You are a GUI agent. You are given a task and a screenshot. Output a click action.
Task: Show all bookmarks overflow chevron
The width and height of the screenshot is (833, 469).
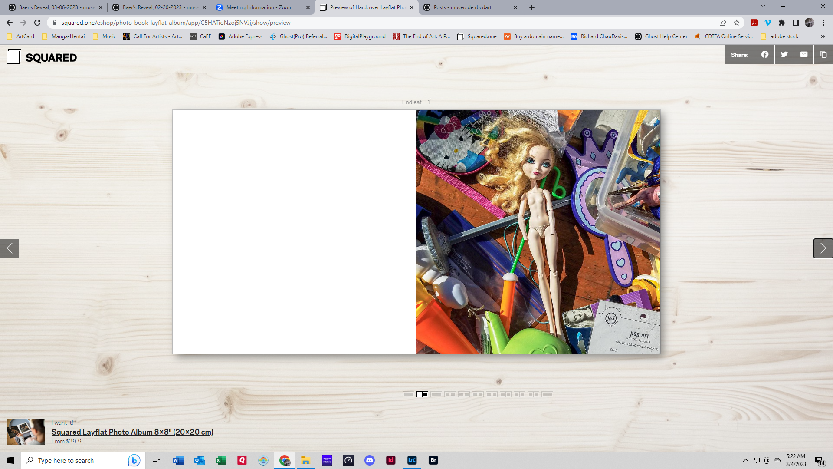tap(823, 36)
